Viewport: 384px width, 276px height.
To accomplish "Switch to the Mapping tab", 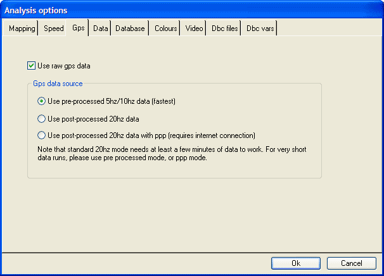I will (22, 28).
